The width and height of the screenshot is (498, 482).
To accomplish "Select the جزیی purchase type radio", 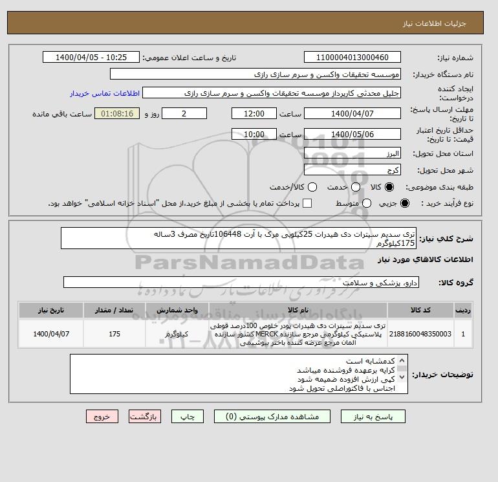I will [405, 203].
